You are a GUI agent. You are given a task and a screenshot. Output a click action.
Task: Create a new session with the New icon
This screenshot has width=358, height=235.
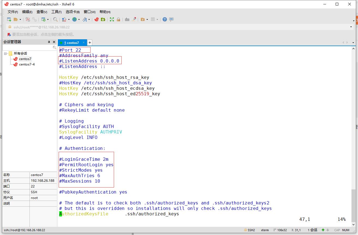click(9, 19)
